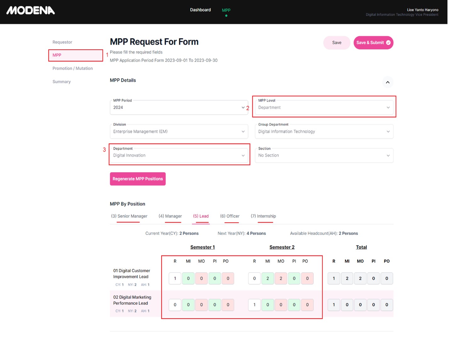This screenshot has height=358, width=450.
Task: Open the Summary sidebar step
Action: click(x=61, y=82)
